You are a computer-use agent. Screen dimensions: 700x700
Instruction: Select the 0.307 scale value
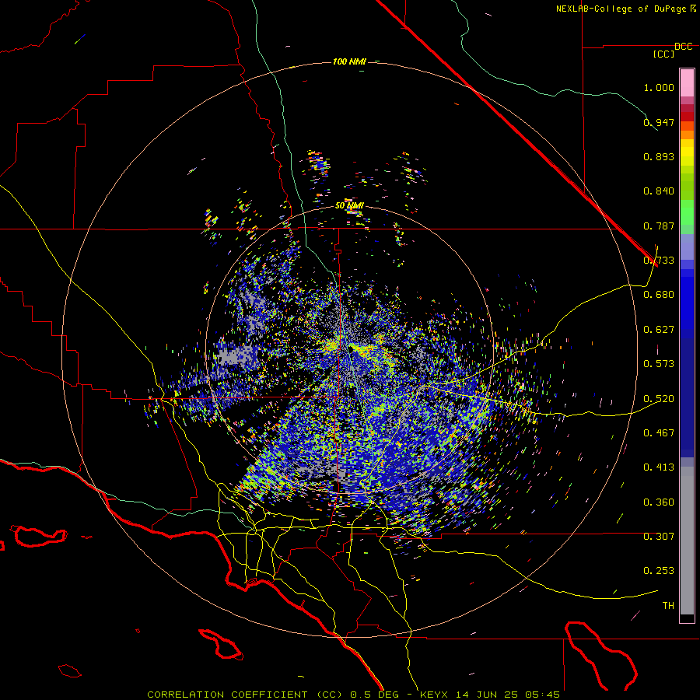click(x=659, y=537)
